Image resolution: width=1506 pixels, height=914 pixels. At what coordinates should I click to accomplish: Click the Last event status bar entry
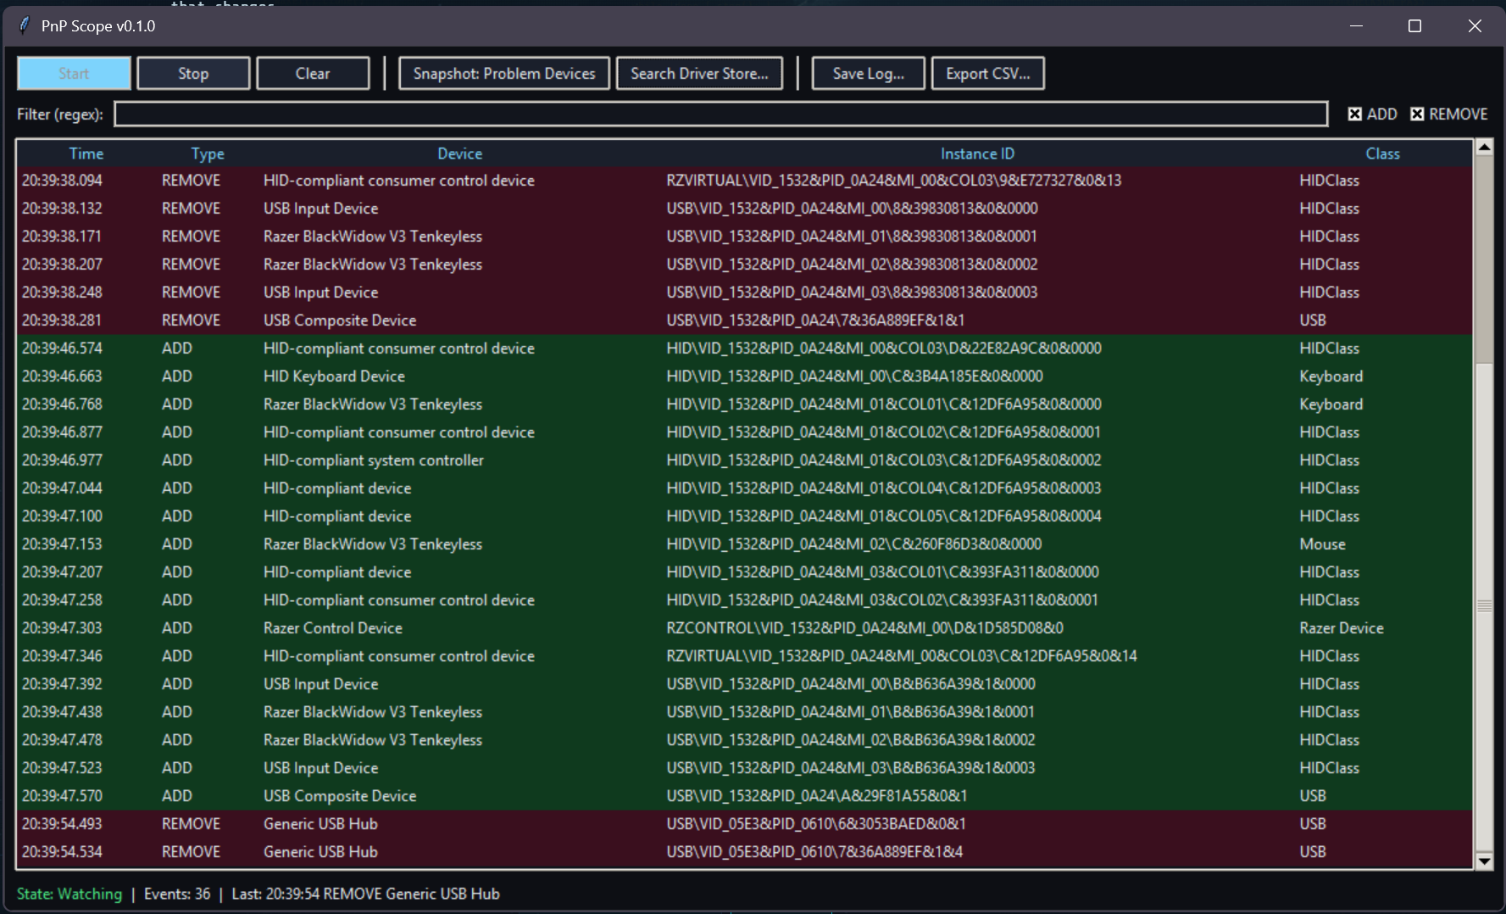coord(365,894)
